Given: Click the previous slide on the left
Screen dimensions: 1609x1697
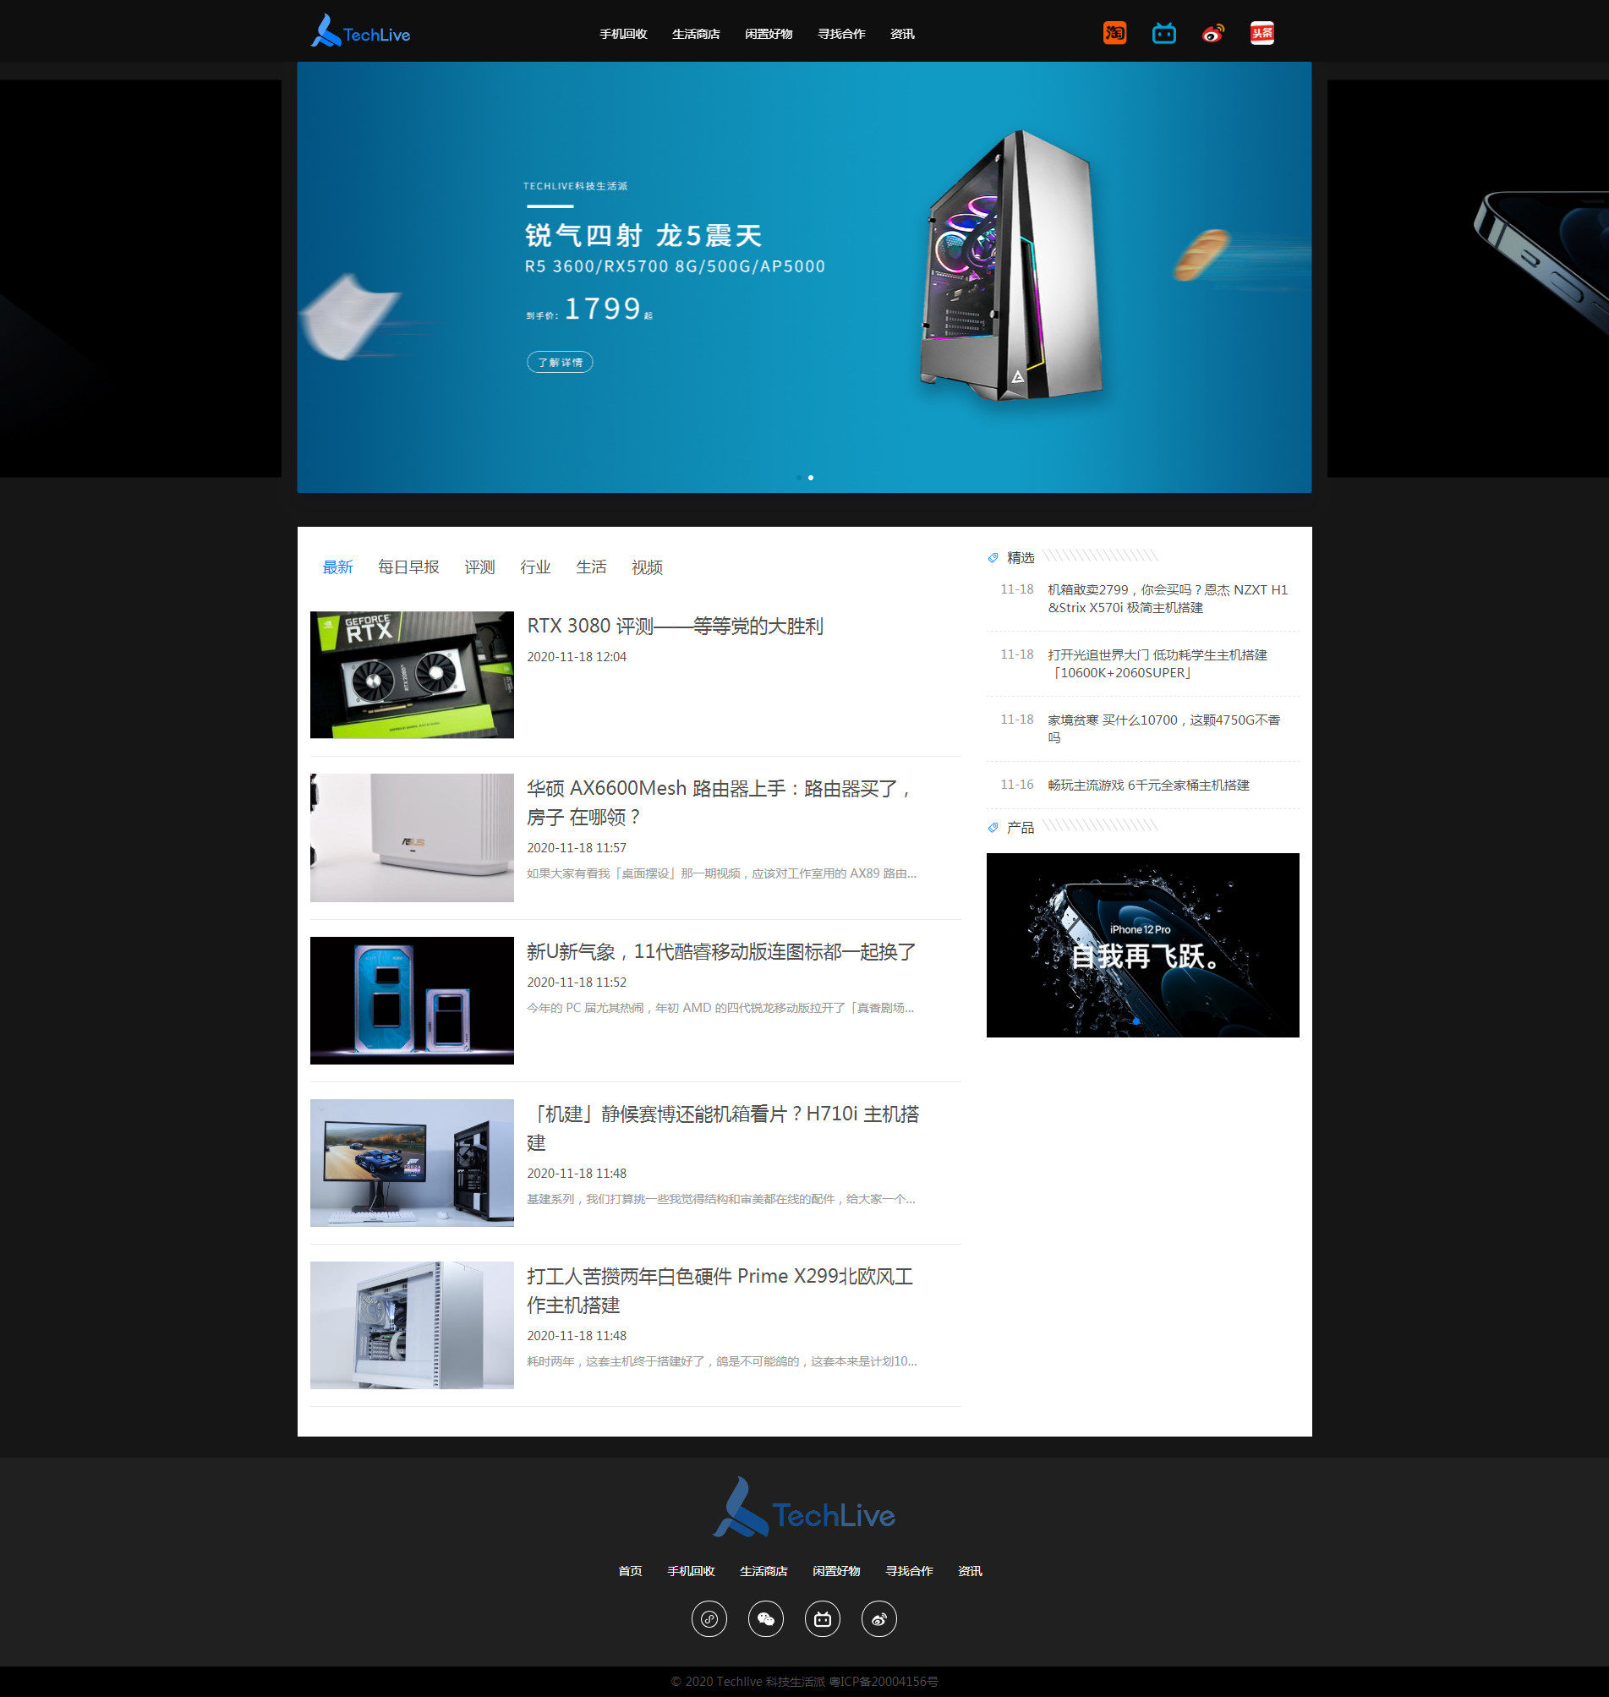Looking at the screenshot, I should click(140, 279).
